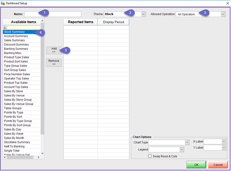Click the Name input field
Image resolution: width=231 pixels, height=171 pixels.
[53, 14]
